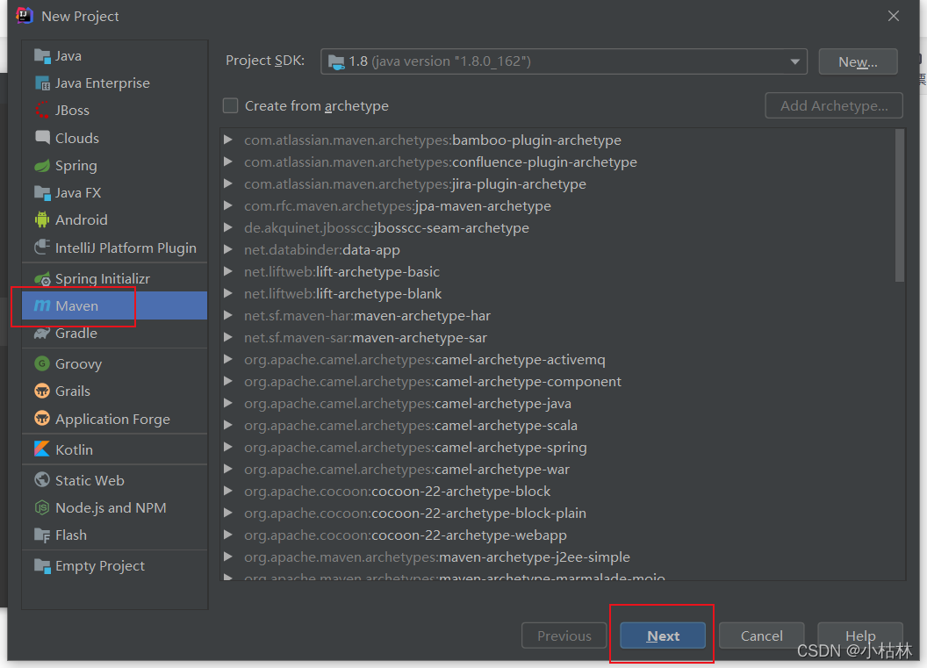The width and height of the screenshot is (927, 668).
Task: Click the IntelliJ Platform Plugin icon
Action: [42, 248]
